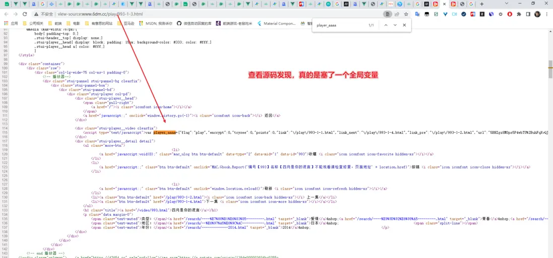Open the 前端 bookmark folder
This screenshot has height=258, width=553.
coord(55,24)
